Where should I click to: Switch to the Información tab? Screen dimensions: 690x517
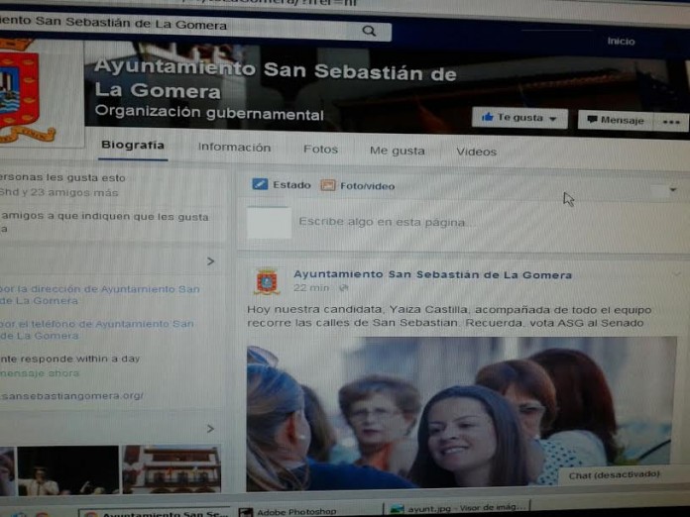pyautogui.click(x=234, y=148)
